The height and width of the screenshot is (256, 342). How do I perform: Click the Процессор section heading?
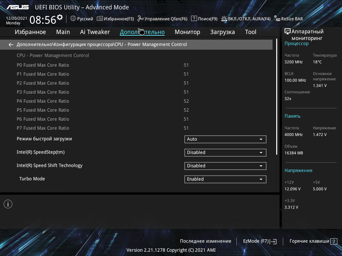click(297, 44)
